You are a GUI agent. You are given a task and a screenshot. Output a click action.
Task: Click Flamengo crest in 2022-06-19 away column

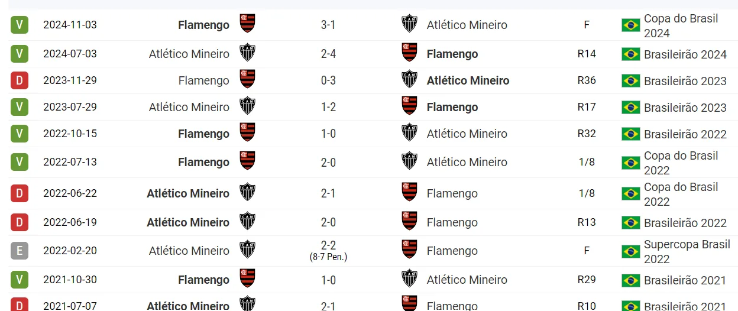(x=409, y=221)
